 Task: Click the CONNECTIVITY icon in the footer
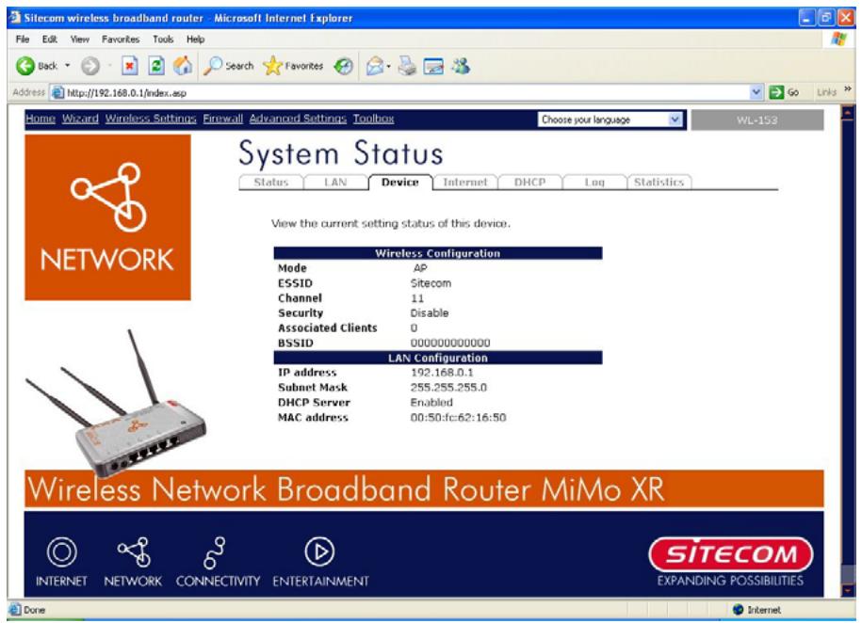point(215,552)
